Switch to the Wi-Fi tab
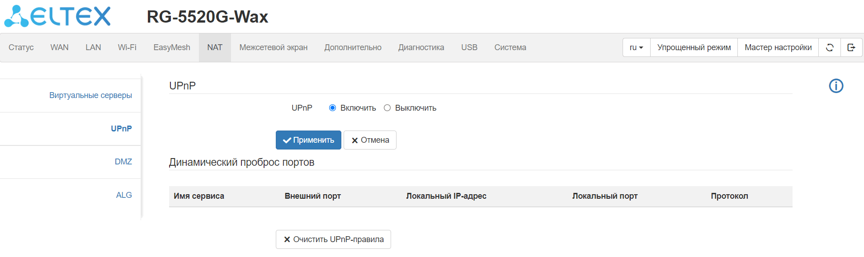 click(127, 47)
